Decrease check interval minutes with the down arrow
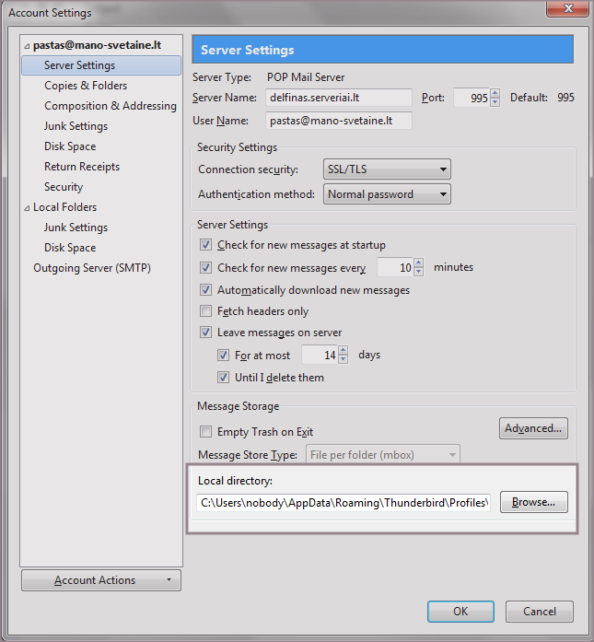Screen dimensions: 594x642 point(418,273)
